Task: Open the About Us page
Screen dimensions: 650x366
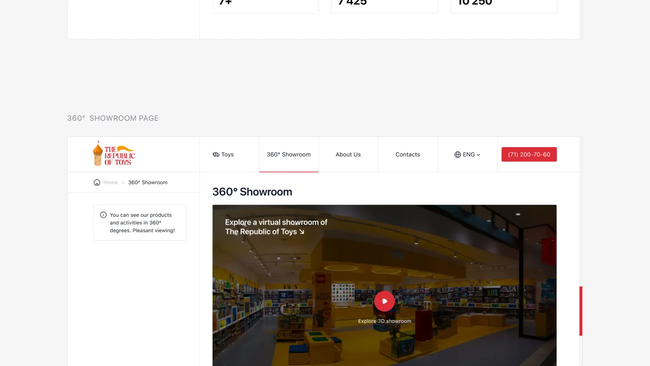Action: (x=348, y=155)
